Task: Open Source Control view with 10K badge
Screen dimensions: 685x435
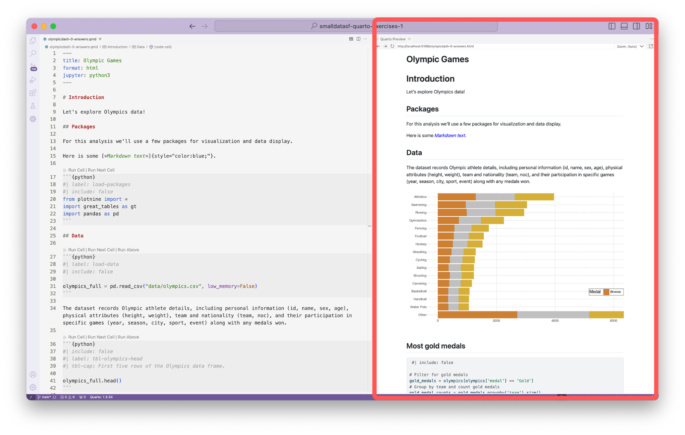Action: coord(33,67)
